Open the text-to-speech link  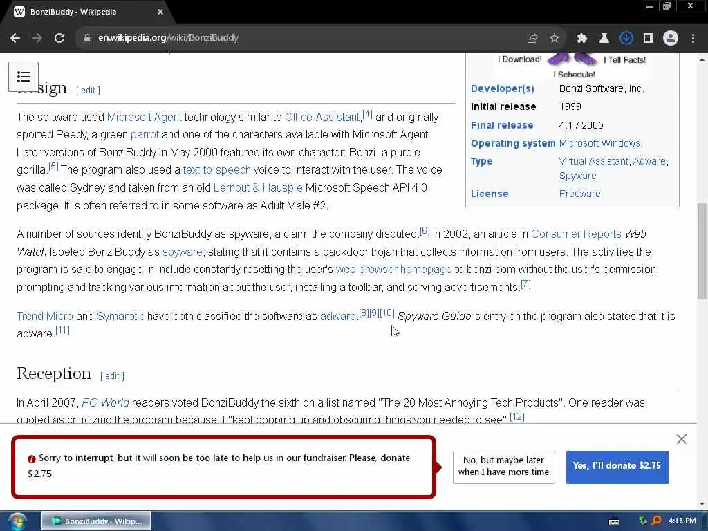point(216,170)
